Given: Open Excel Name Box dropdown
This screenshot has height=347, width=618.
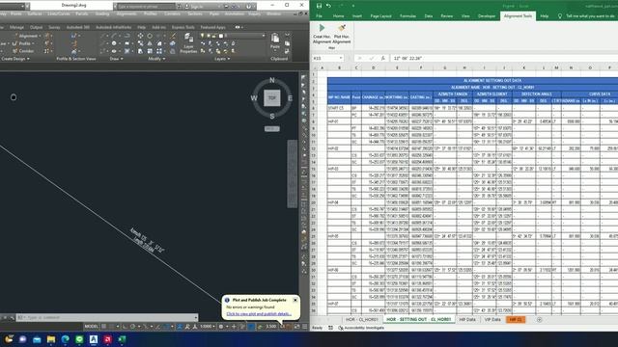Looking at the screenshot, I should (340, 58).
